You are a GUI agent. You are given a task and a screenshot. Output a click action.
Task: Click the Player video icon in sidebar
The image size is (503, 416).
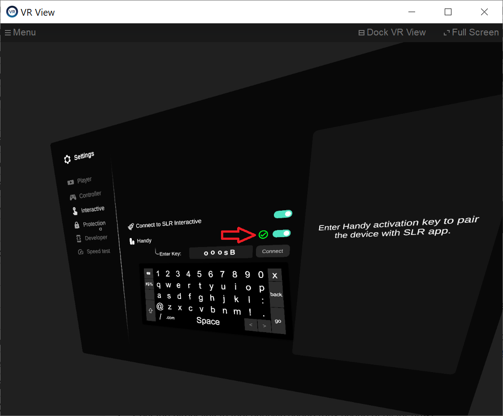(x=70, y=182)
